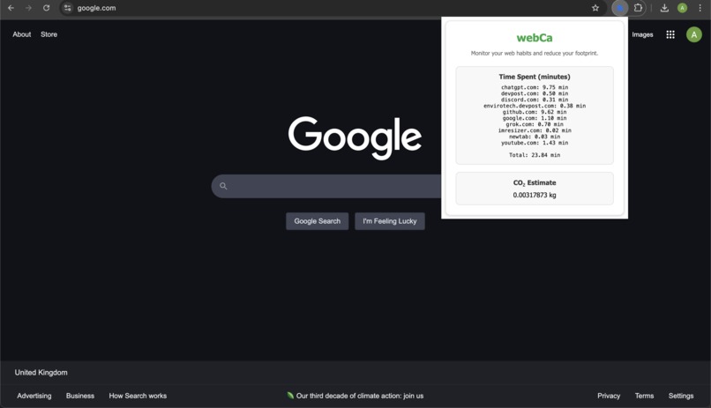Open the Google Account avatar on the page

[x=693, y=34]
